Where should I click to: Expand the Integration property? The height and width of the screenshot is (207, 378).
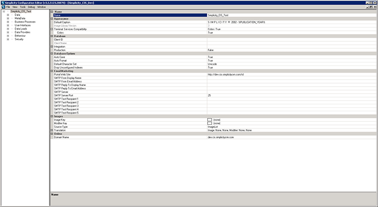click(x=52, y=46)
